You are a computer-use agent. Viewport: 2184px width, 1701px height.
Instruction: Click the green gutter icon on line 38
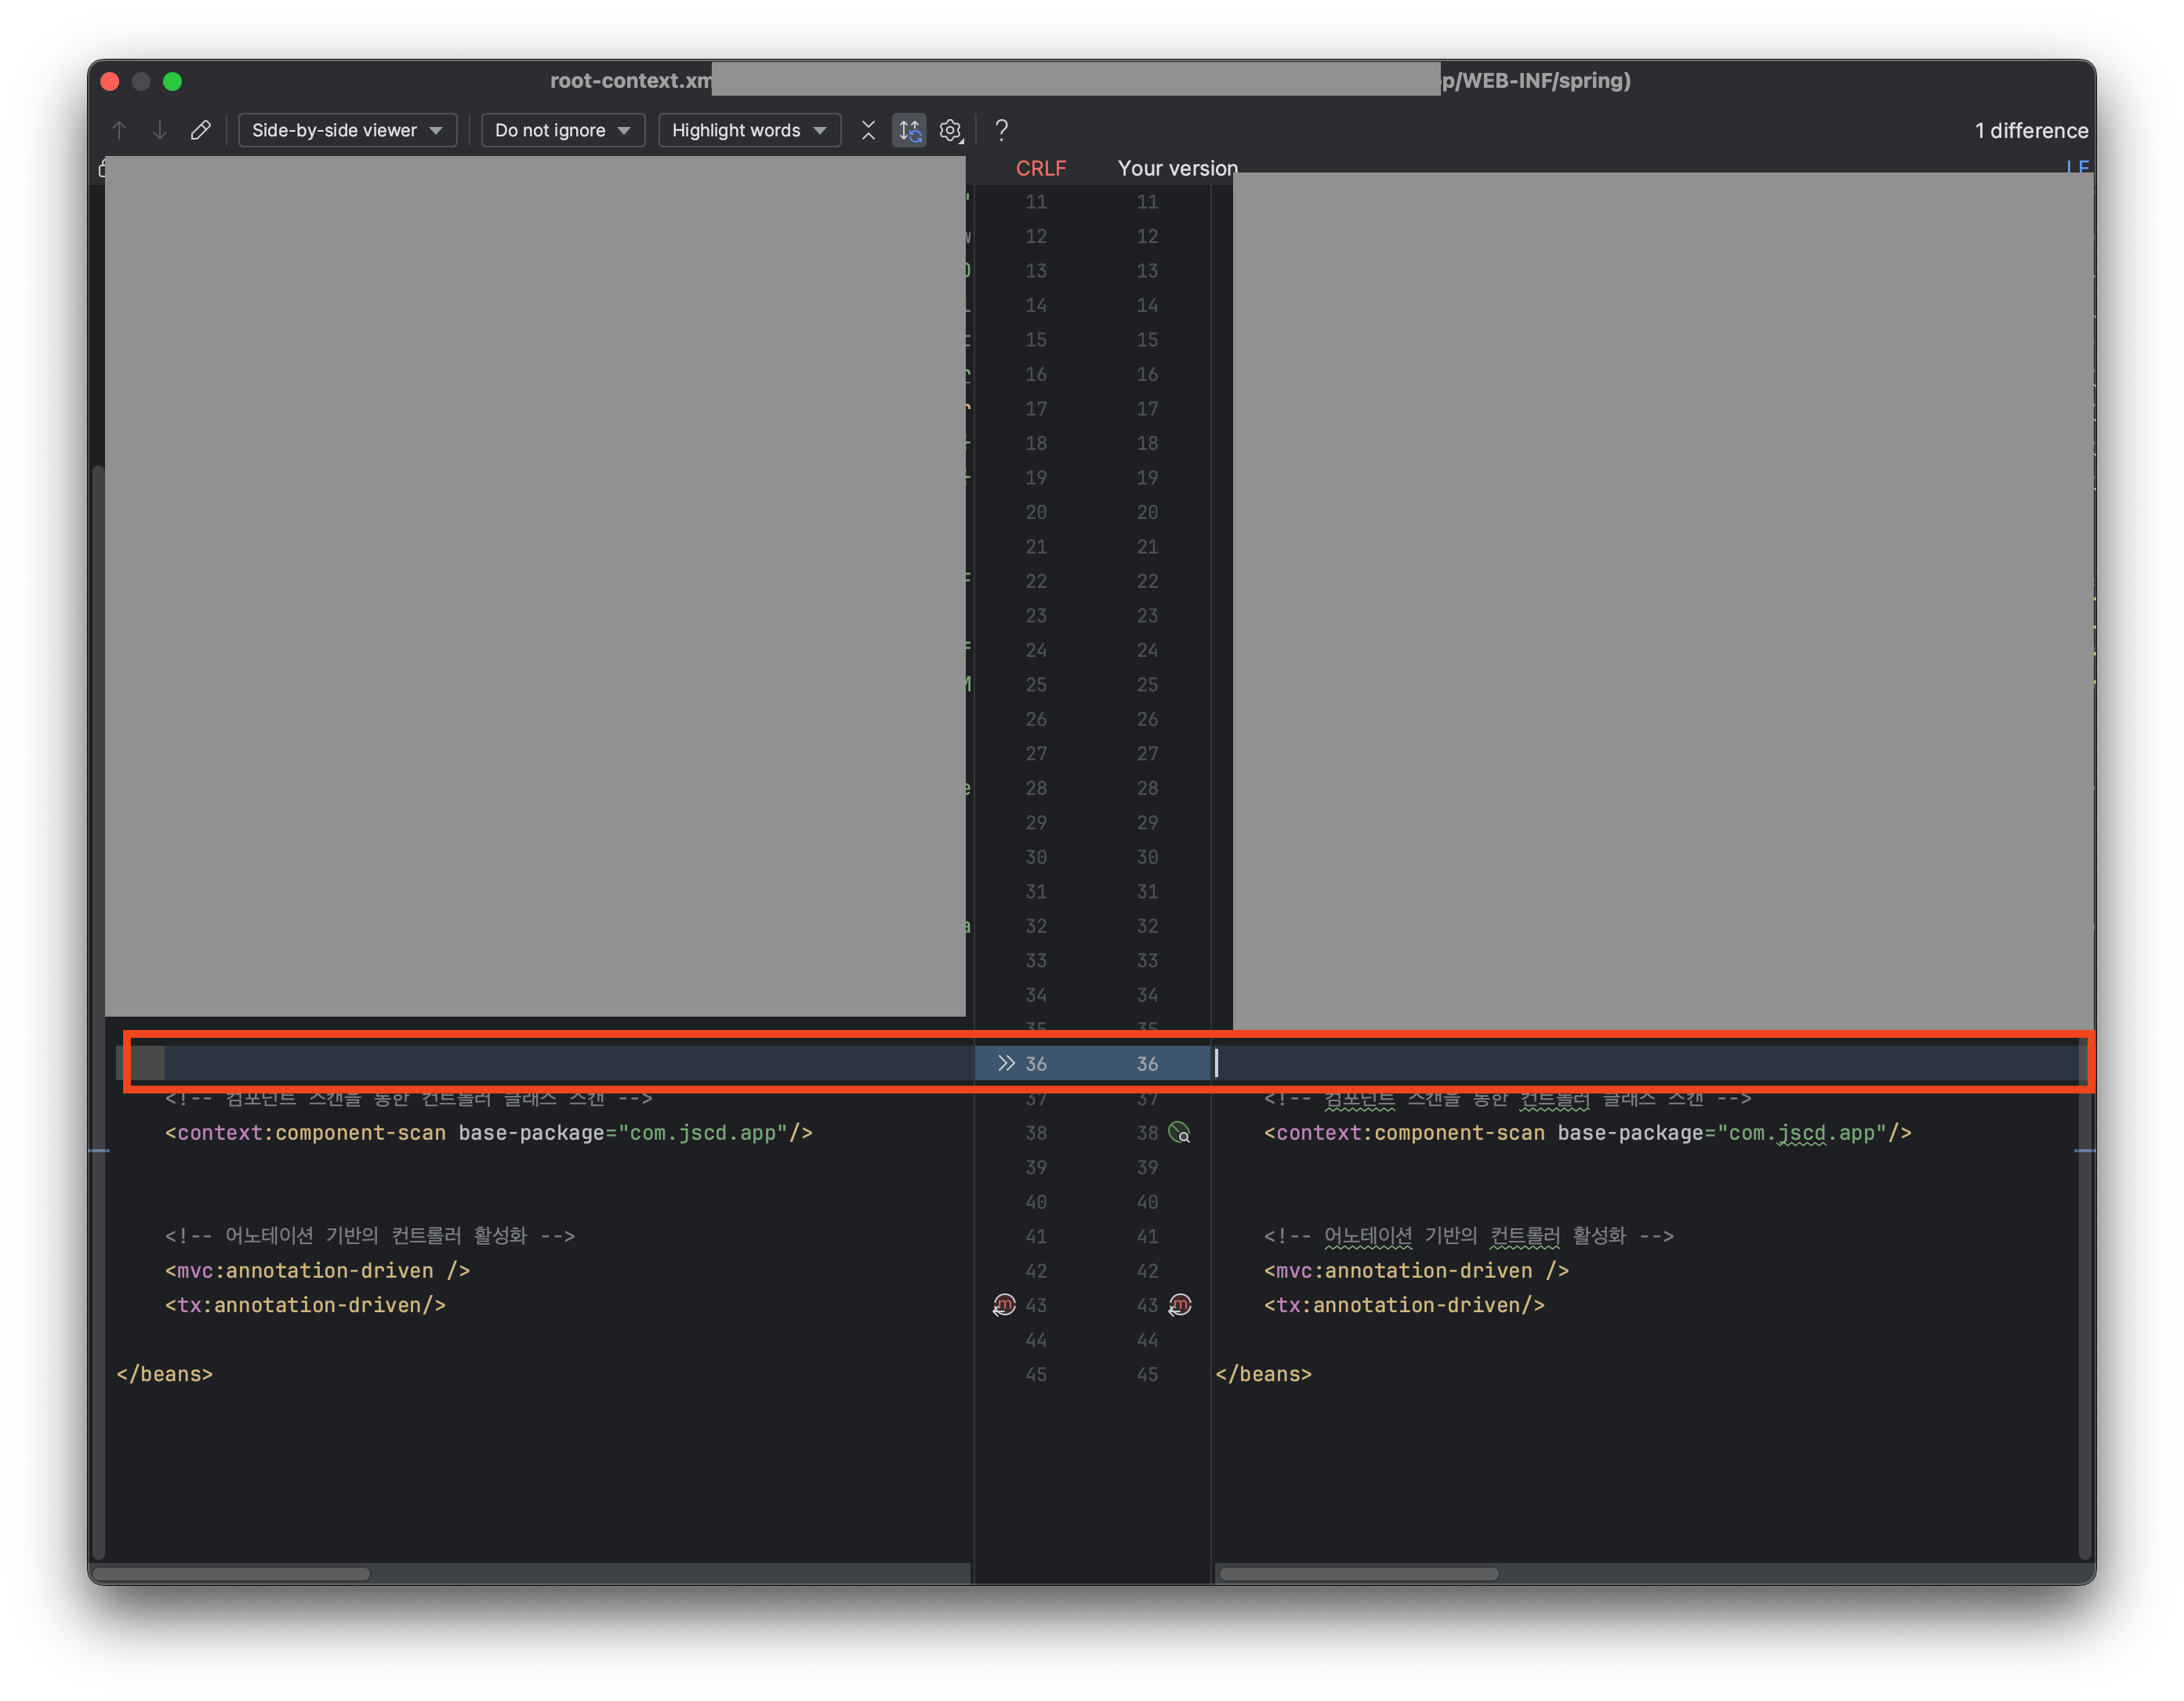click(1180, 1133)
